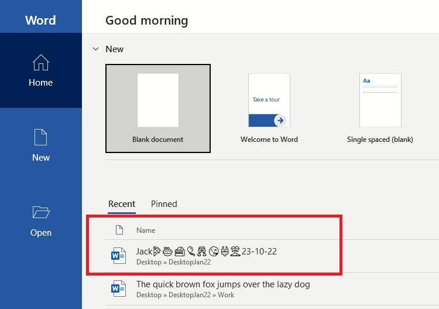Open the Welcome to Word tour template
The image size is (439, 309).
click(269, 108)
